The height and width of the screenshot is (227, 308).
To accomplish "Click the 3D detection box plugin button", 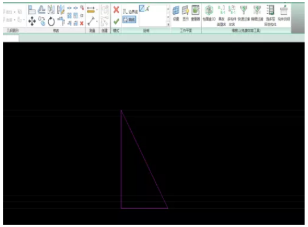I will (209, 13).
